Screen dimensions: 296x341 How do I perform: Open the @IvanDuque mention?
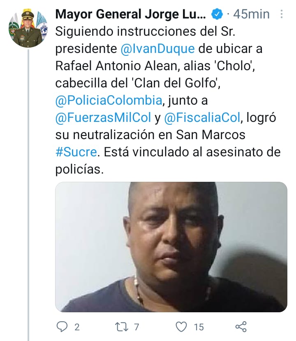pos(157,49)
